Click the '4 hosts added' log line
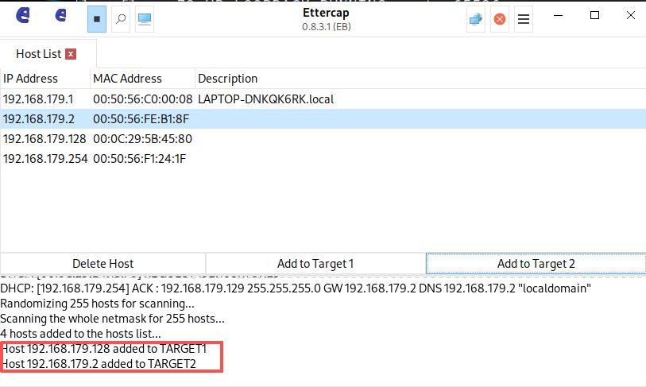646x387 pixels. [x=80, y=334]
